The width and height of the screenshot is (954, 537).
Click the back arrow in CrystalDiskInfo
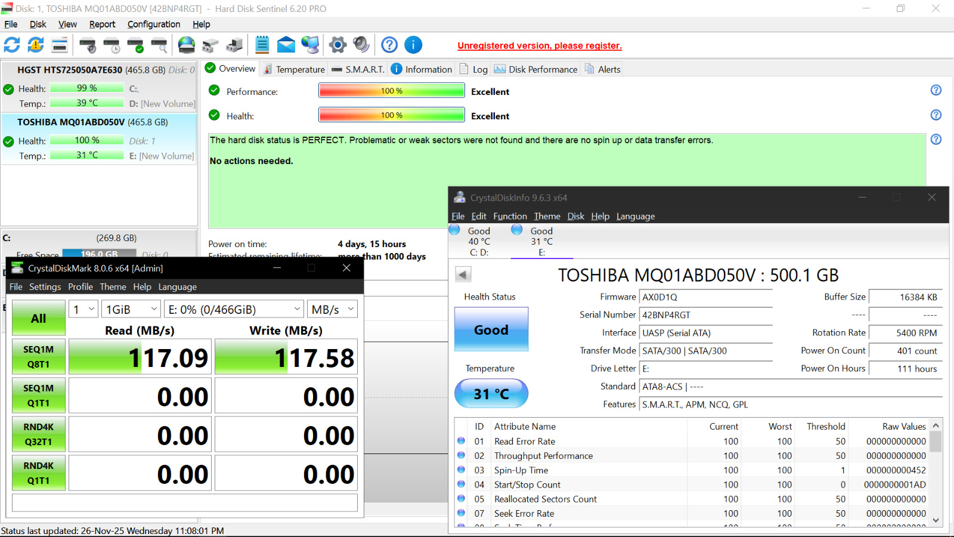tap(463, 274)
